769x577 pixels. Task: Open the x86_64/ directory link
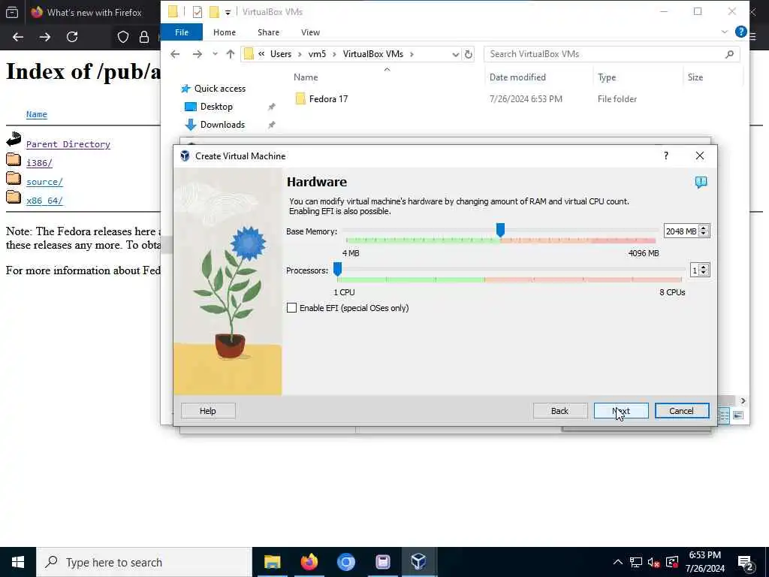point(44,201)
